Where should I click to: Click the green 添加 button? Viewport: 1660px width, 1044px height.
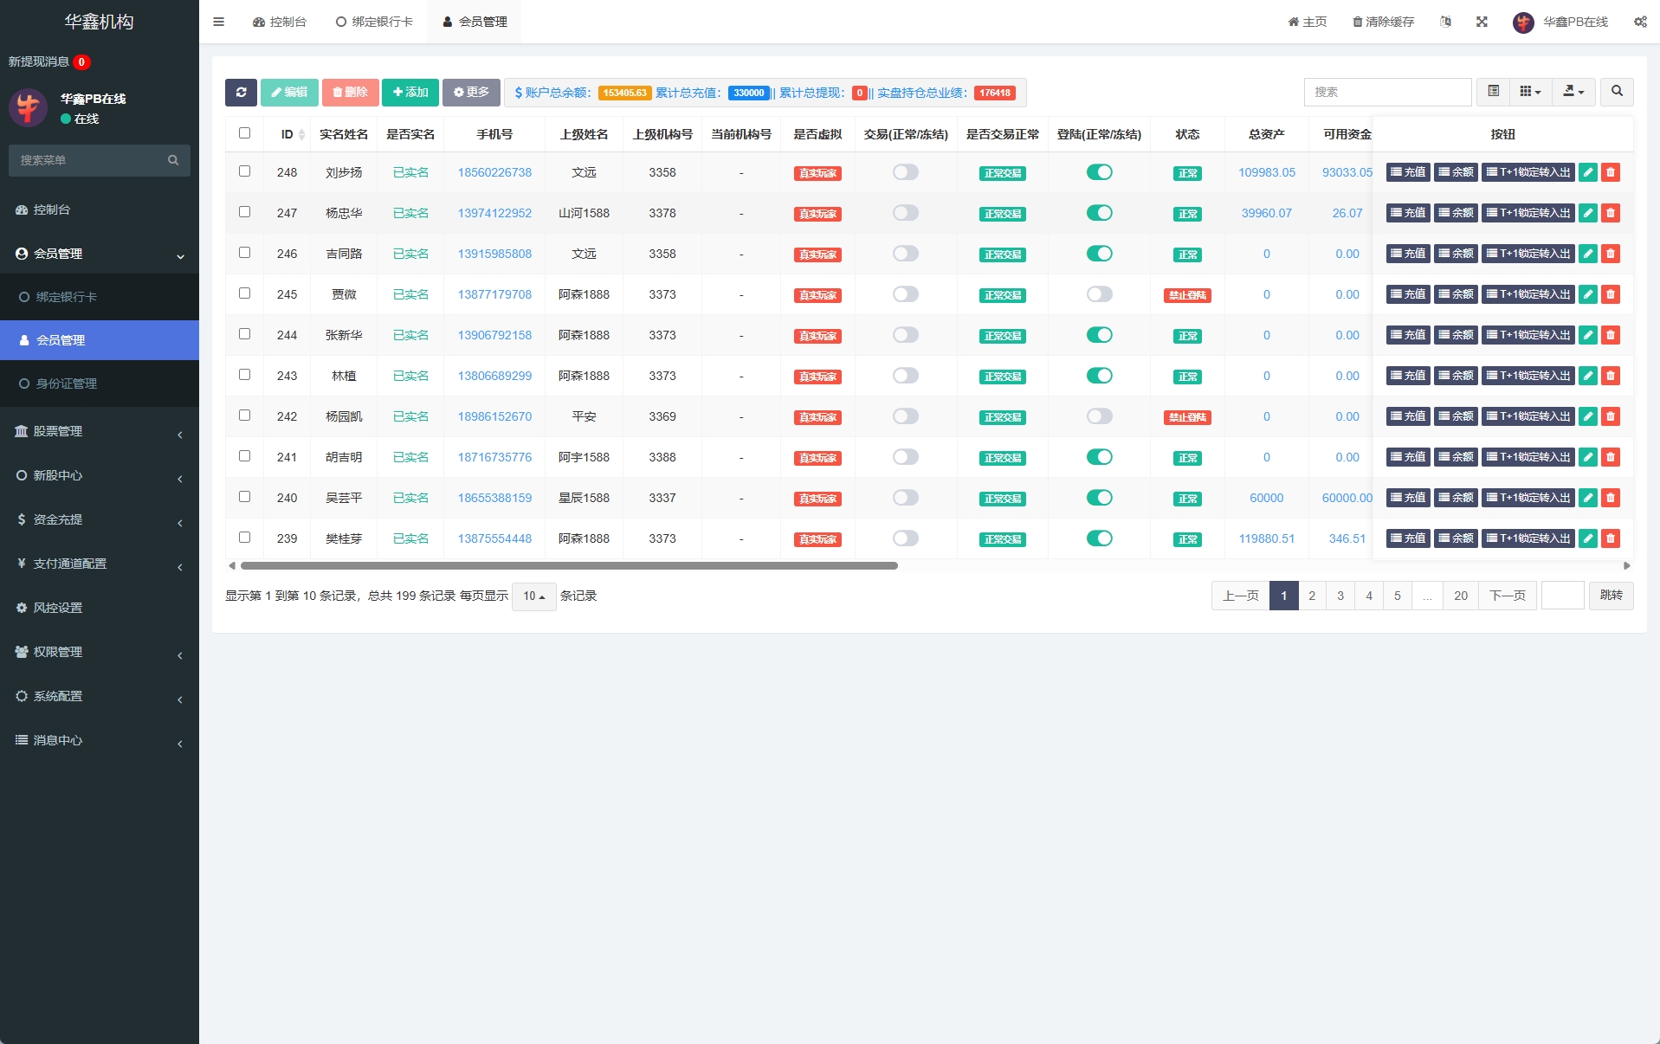[410, 93]
